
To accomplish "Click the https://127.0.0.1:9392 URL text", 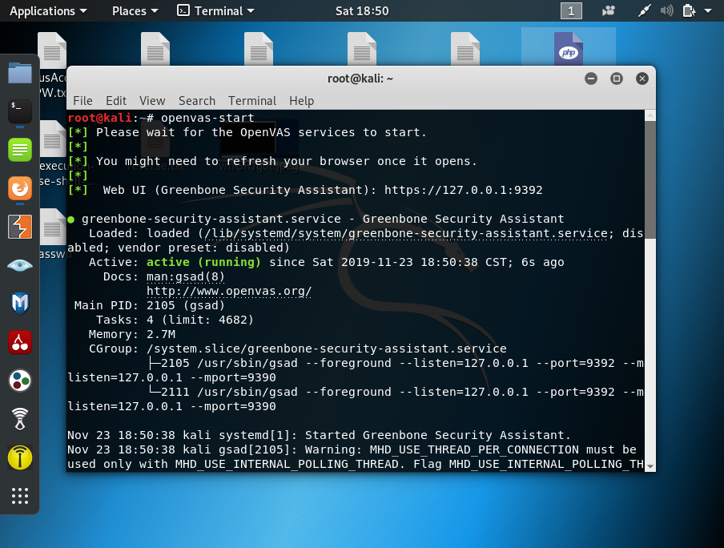I will coord(463,190).
